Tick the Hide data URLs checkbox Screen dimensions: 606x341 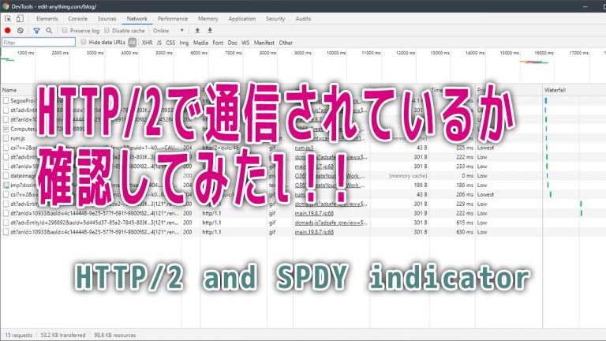[x=84, y=43]
